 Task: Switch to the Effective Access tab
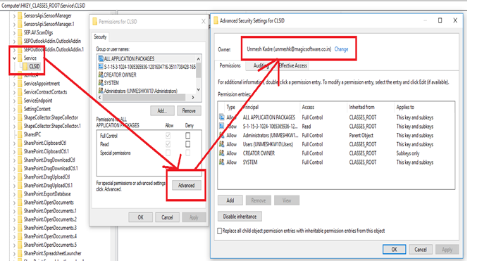click(293, 65)
